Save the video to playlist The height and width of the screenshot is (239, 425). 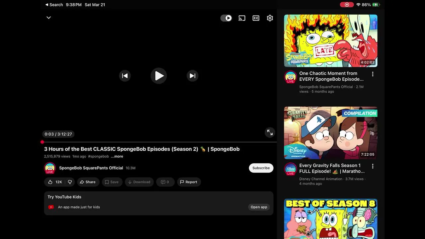[x=112, y=182]
